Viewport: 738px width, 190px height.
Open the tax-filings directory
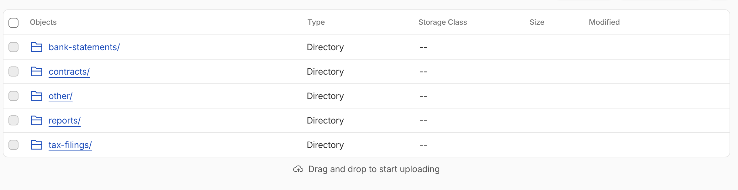(x=70, y=145)
